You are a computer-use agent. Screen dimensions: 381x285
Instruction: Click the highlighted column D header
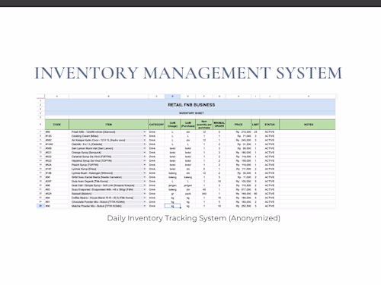pos(172,97)
